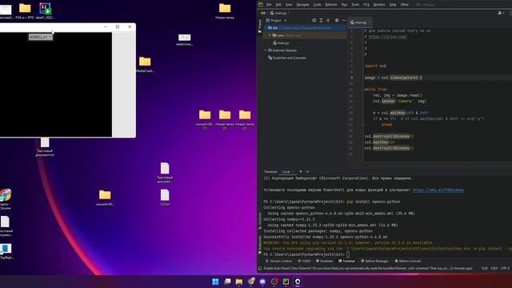Click the Select Opened File target icon
This screenshot has height=288, width=512.
314,20
